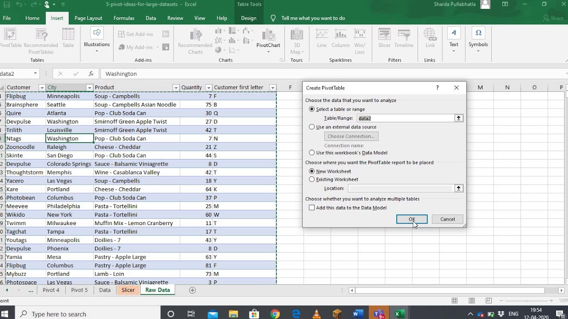Open the Customer column filter dropdown
Image resolution: width=568 pixels, height=319 pixels.
pyautogui.click(x=42, y=88)
